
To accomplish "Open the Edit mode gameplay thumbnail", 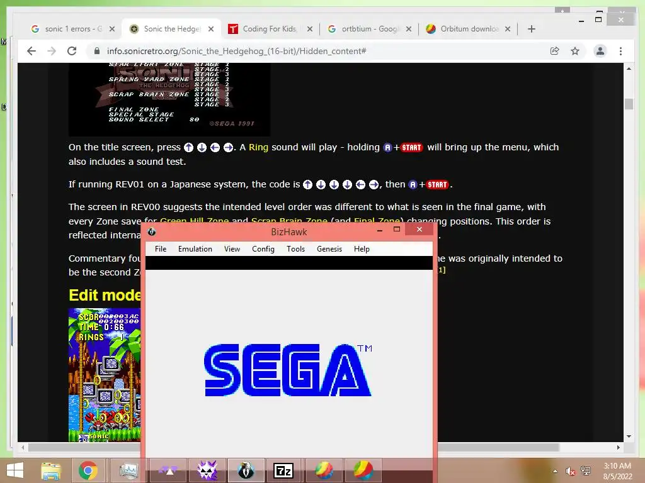I will [105, 375].
